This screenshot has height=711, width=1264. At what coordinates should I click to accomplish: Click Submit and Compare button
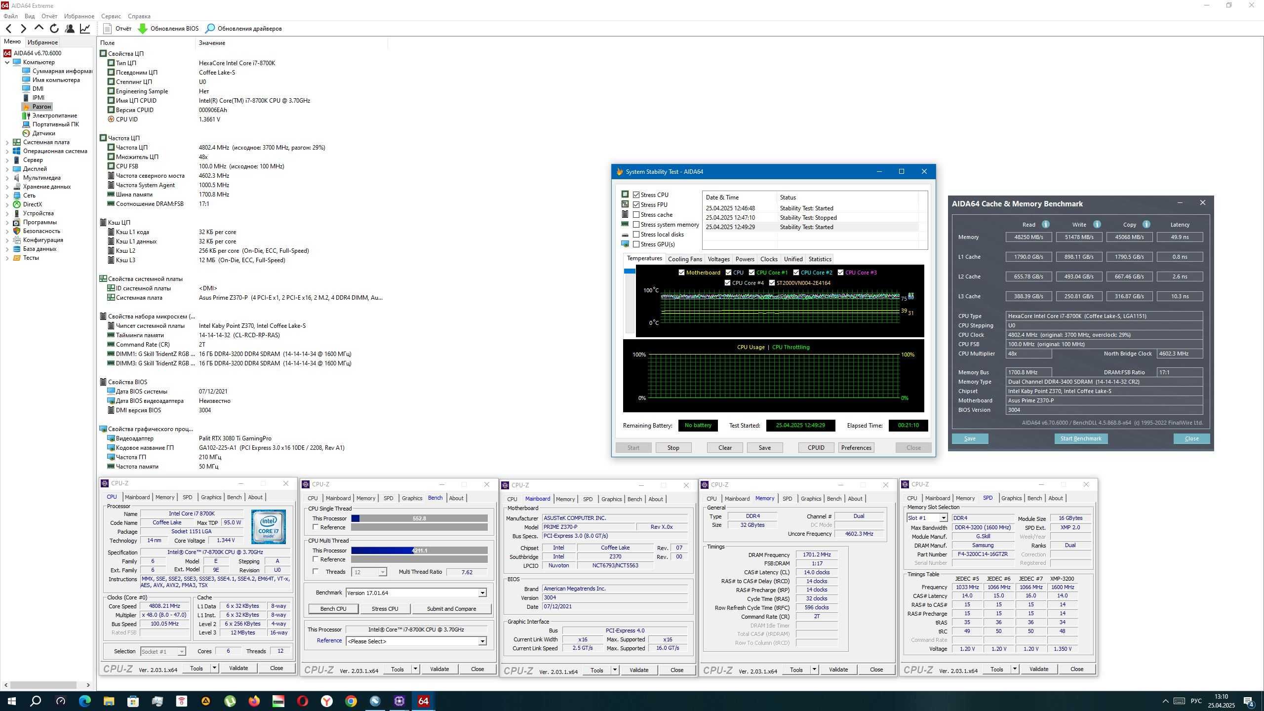click(x=451, y=609)
